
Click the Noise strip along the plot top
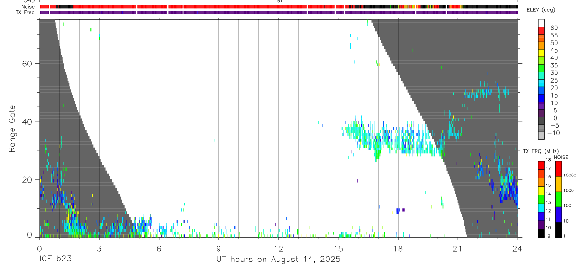pos(279,7)
